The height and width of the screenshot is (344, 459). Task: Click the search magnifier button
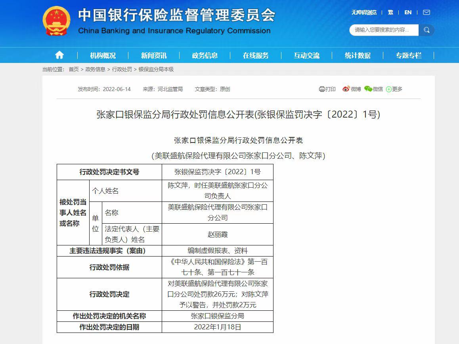[x=426, y=30]
